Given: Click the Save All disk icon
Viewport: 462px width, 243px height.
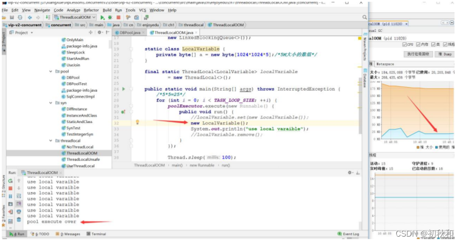Looking at the screenshot, I should coord(12,17).
